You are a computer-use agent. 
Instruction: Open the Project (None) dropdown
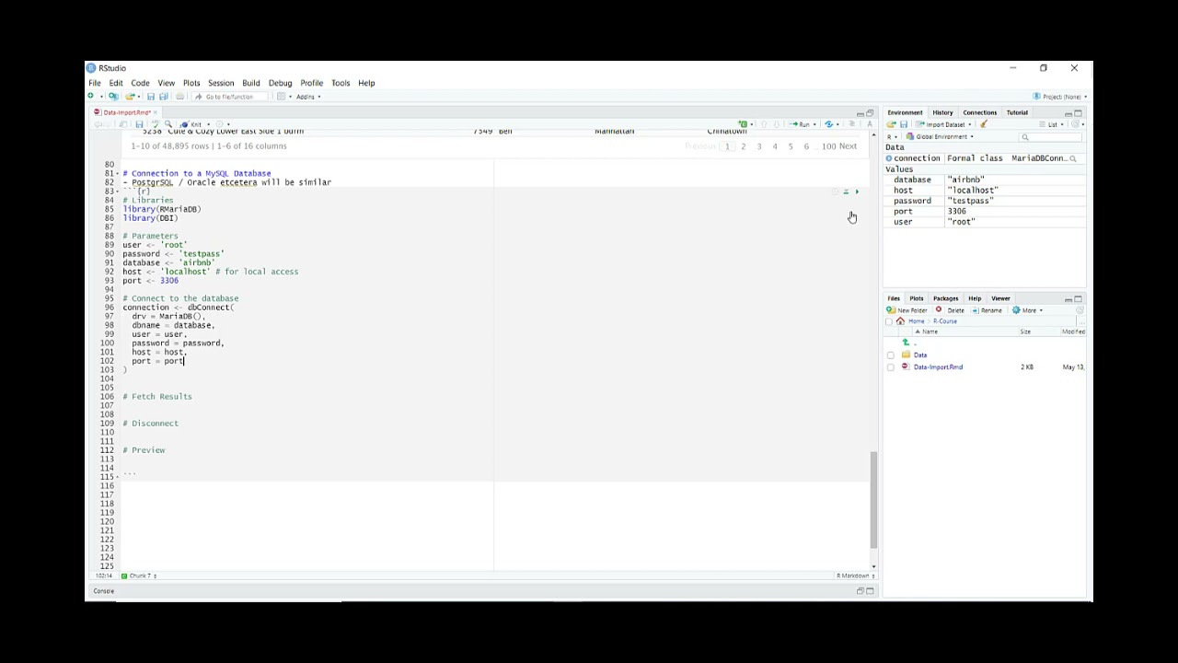[1060, 97]
